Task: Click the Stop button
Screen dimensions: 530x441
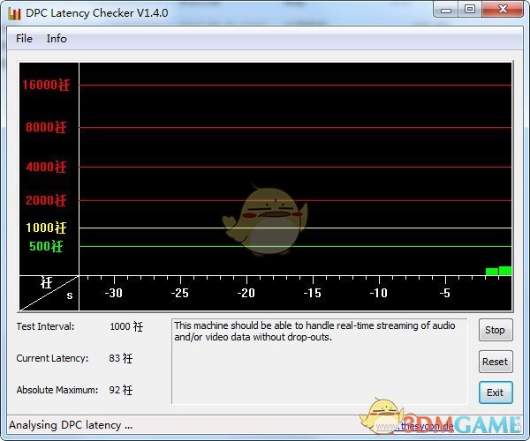Action: coord(496,330)
